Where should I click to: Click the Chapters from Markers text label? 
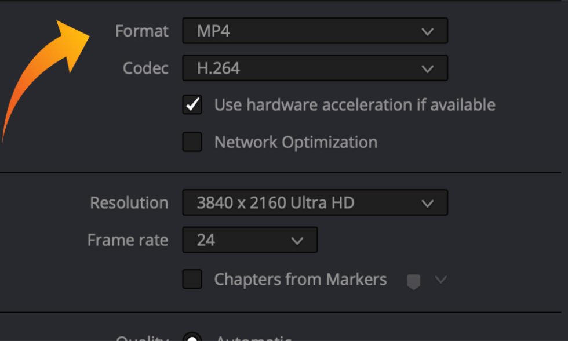click(300, 279)
